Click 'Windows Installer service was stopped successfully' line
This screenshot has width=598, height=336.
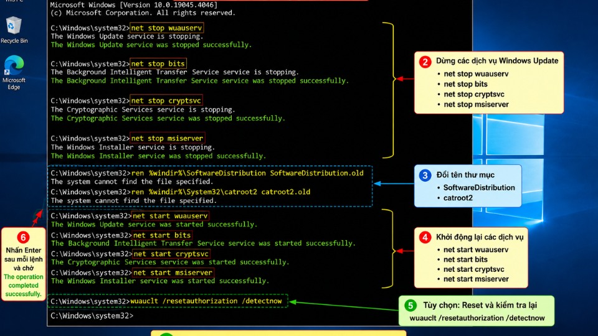[158, 156]
